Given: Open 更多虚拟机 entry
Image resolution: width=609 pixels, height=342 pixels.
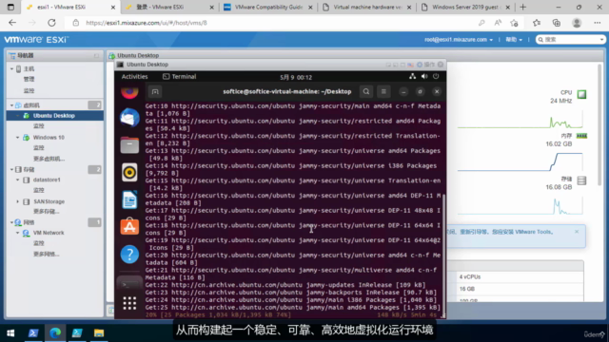Looking at the screenshot, I should [49, 159].
